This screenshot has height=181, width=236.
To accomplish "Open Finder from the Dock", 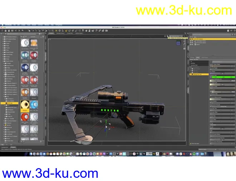I will pyautogui.click(x=31, y=154).
